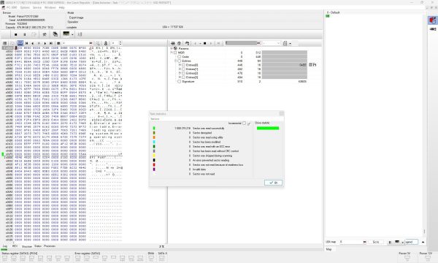Click the grid view icon in hex editor toolbar
This screenshot has width=438, height=263.
5,43
